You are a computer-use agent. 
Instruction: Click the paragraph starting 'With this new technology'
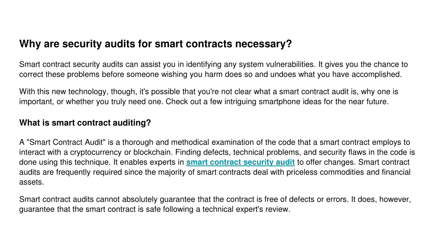tap(209, 97)
